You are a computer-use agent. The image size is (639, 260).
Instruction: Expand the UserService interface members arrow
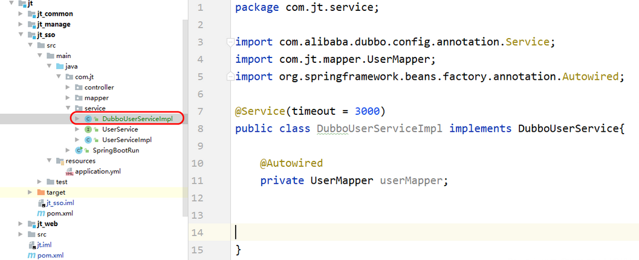tap(77, 129)
